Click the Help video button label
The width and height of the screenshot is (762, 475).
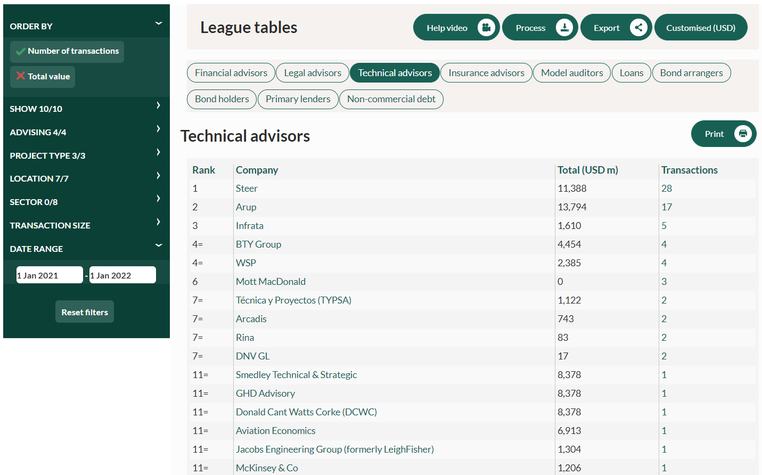tap(447, 28)
